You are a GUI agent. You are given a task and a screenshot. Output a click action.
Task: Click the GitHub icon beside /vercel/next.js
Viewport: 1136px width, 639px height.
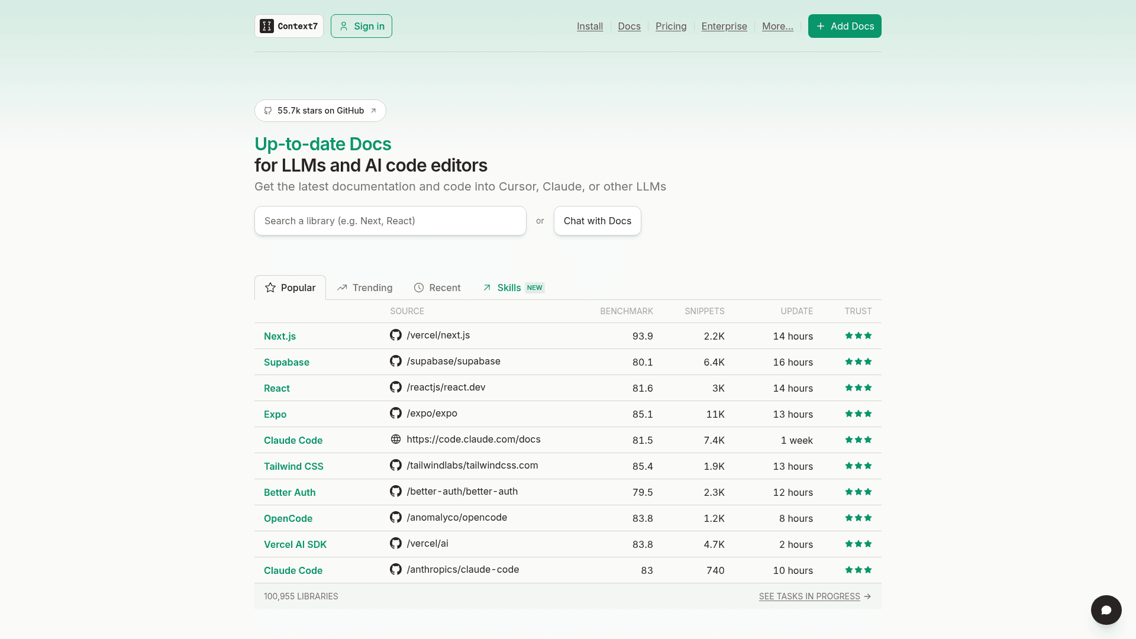click(396, 335)
